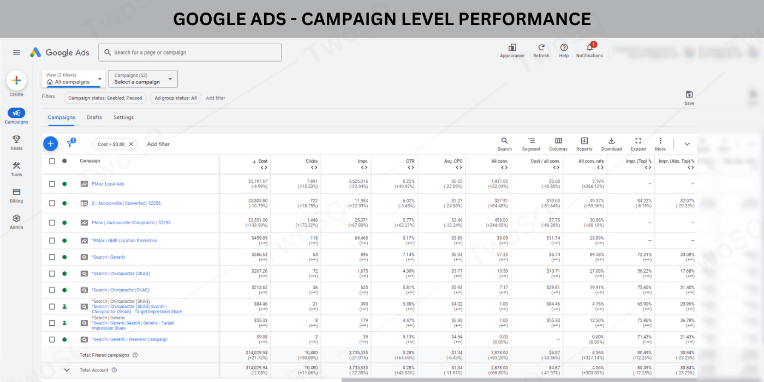Switch to the Drafts tab
This screenshot has width=764, height=382.
pos(94,117)
